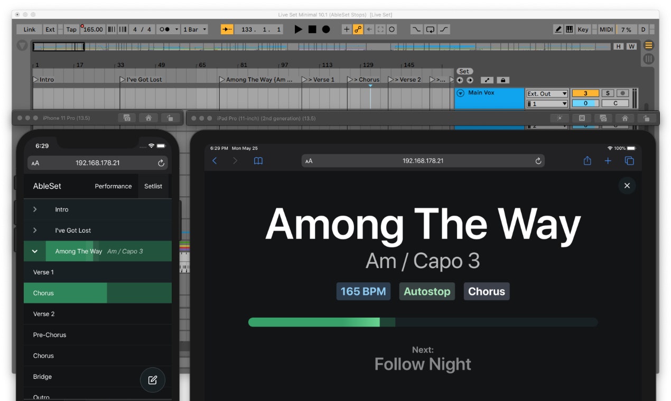Click the Capture MIDI bracket icon
This screenshot has width=671, height=401.
[x=380, y=30]
